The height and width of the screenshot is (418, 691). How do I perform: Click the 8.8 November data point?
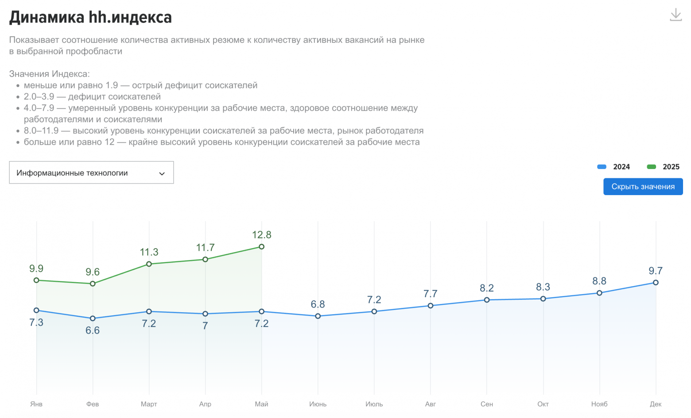click(599, 293)
